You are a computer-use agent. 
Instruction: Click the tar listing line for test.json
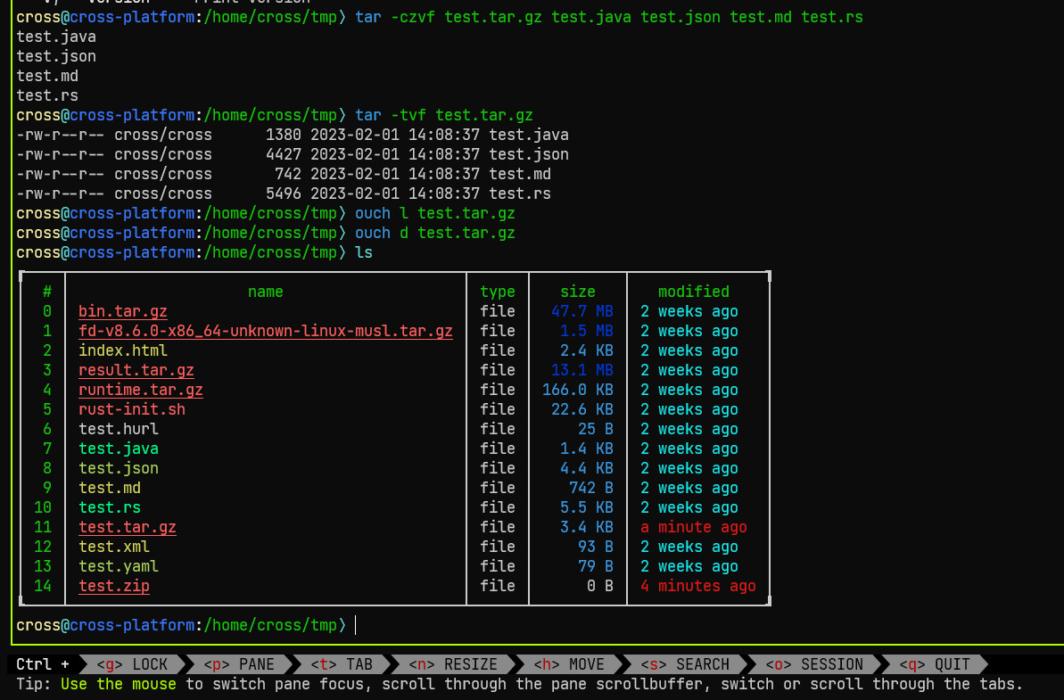293,154
